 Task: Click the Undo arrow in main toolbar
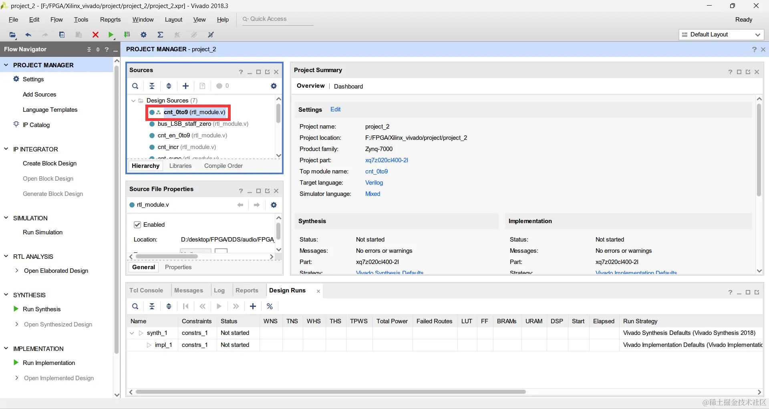click(28, 35)
